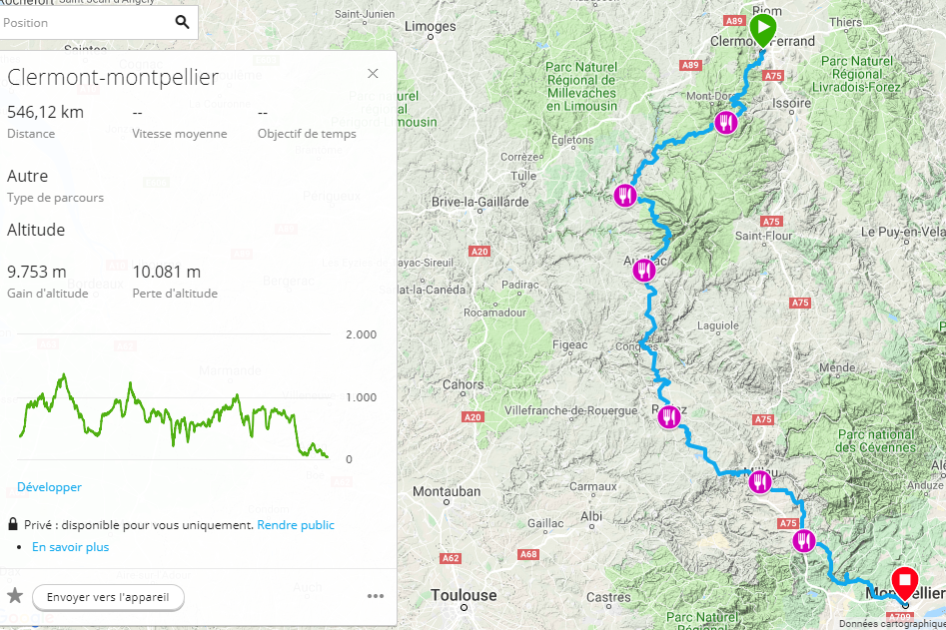The image size is (946, 630).
Task: Click the search magnifier icon
Action: [x=182, y=22]
